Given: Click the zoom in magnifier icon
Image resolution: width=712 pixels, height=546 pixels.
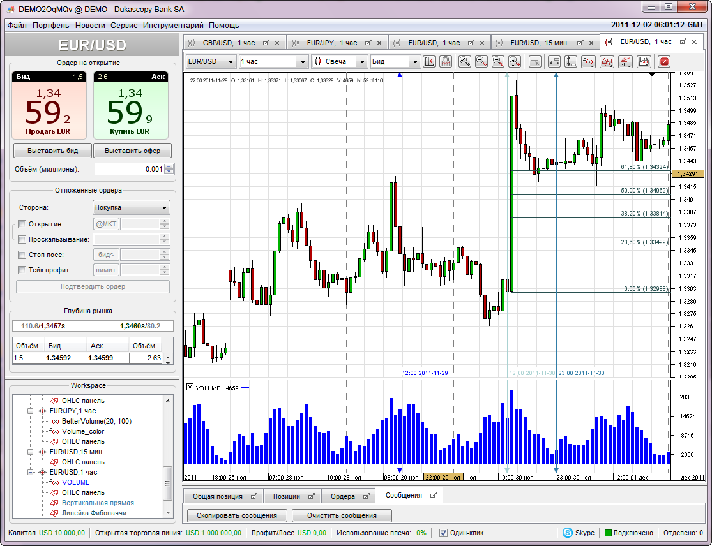Looking at the screenshot, I should (481, 62).
